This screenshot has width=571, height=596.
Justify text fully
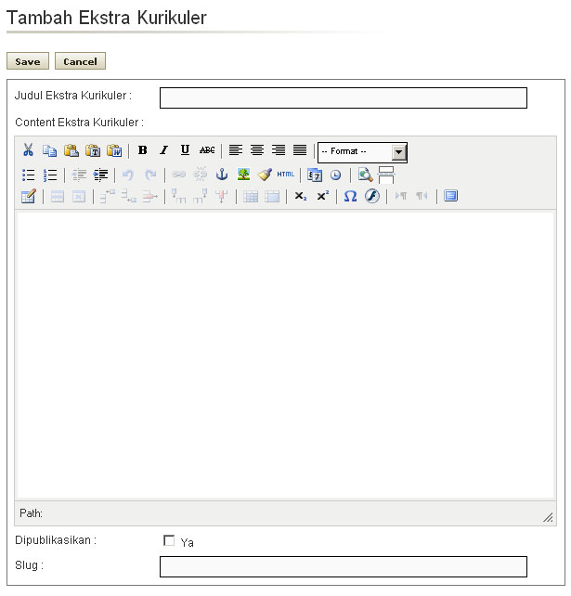(x=300, y=150)
